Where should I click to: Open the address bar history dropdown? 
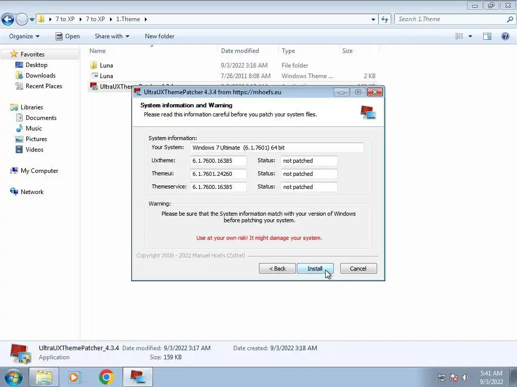pos(373,19)
